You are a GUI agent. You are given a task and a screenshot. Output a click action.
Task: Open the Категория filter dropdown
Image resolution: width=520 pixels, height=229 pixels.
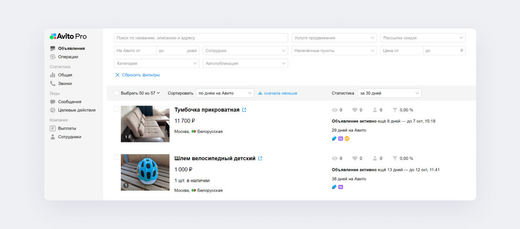coord(156,63)
